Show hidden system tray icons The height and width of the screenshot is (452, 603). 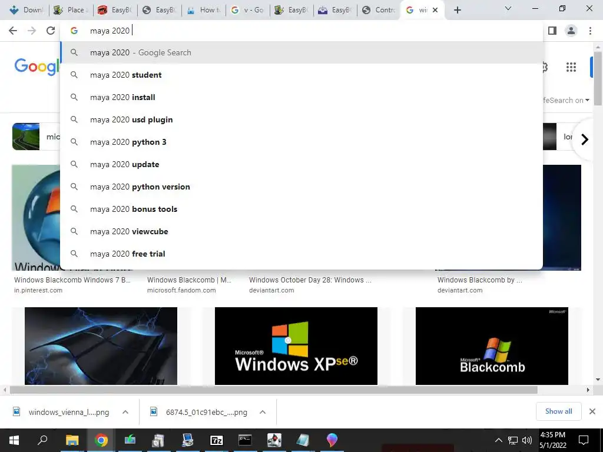pyautogui.click(x=498, y=440)
